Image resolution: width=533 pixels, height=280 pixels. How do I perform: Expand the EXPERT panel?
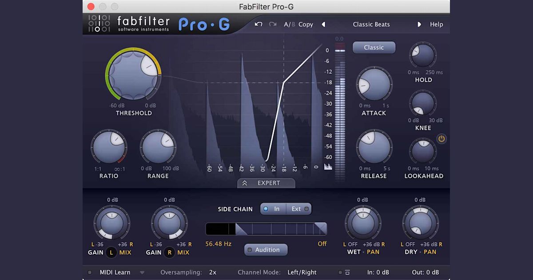pos(266,183)
